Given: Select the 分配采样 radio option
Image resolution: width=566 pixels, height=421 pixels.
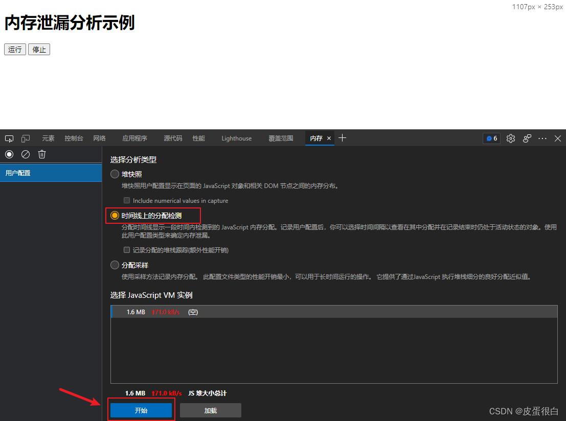Looking at the screenshot, I should (x=115, y=265).
